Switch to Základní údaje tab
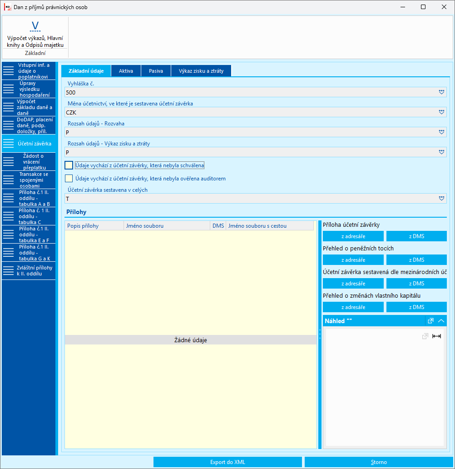The width and height of the screenshot is (455, 469). [x=86, y=71]
